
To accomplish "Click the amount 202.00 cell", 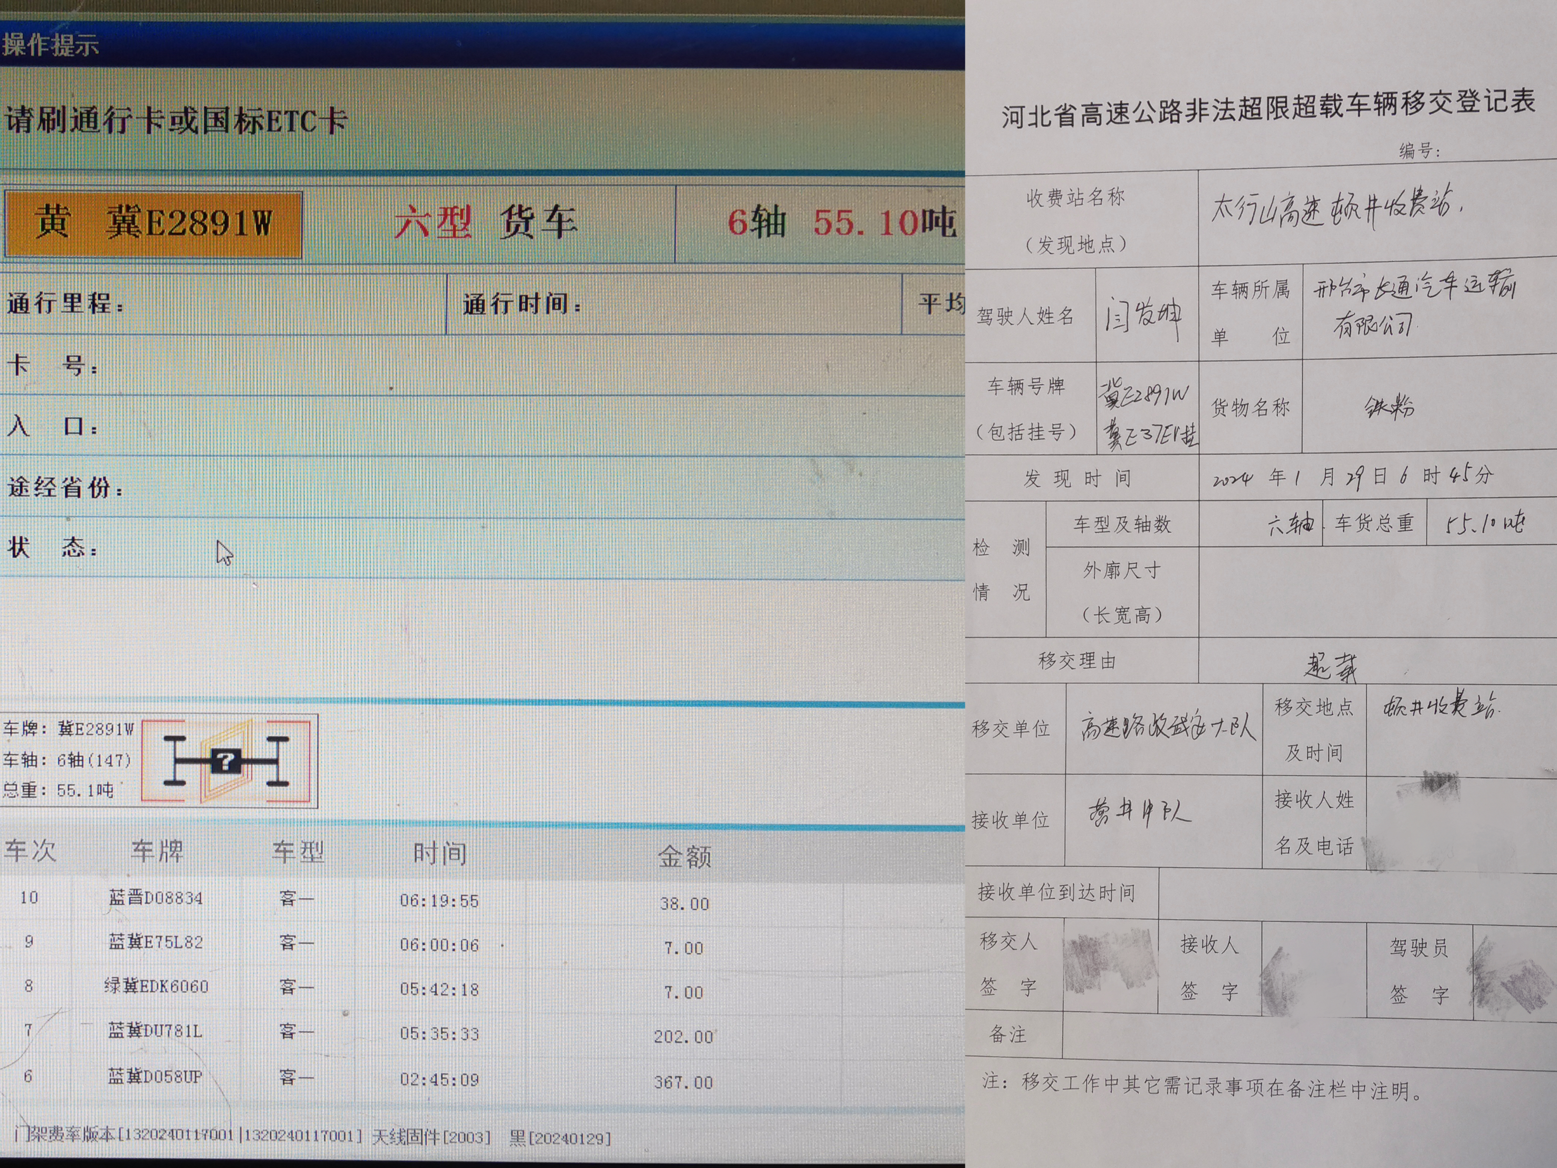I will click(x=683, y=1036).
